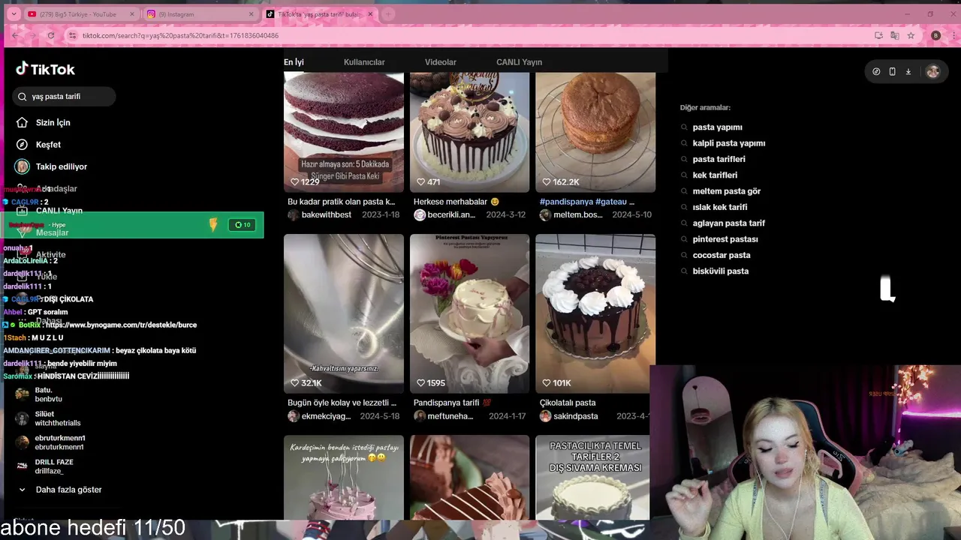The height and width of the screenshot is (540, 961).
Task: Open the pandispanya sponge cake video 162.2K
Action: 595,132
